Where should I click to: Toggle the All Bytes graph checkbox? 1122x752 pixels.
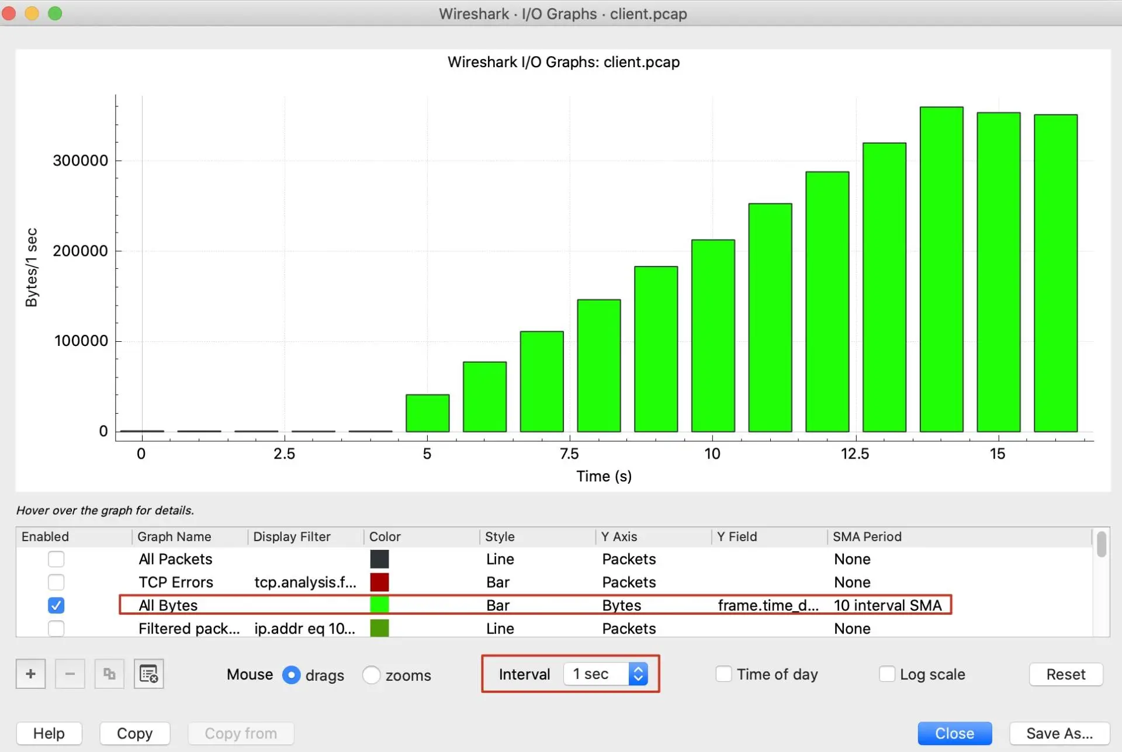click(56, 604)
